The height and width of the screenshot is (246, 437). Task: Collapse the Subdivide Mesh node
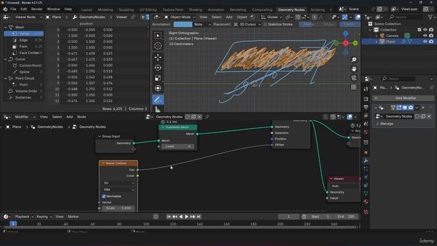point(163,128)
